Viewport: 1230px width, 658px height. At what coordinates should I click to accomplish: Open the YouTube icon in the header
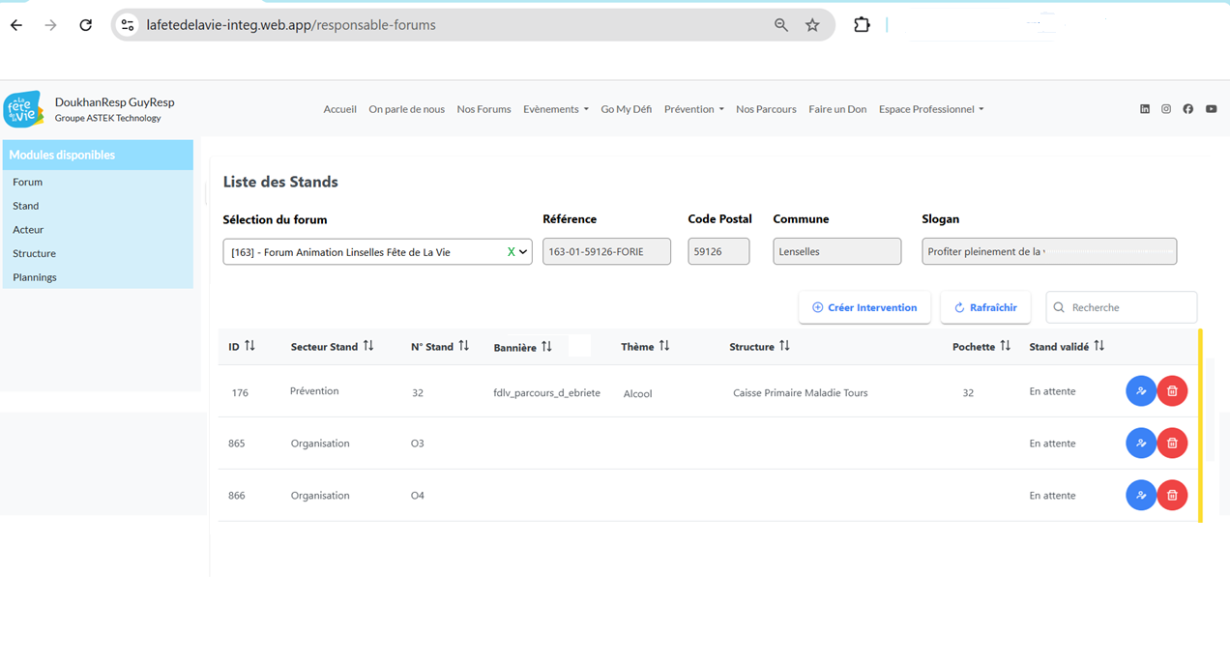[x=1211, y=109]
